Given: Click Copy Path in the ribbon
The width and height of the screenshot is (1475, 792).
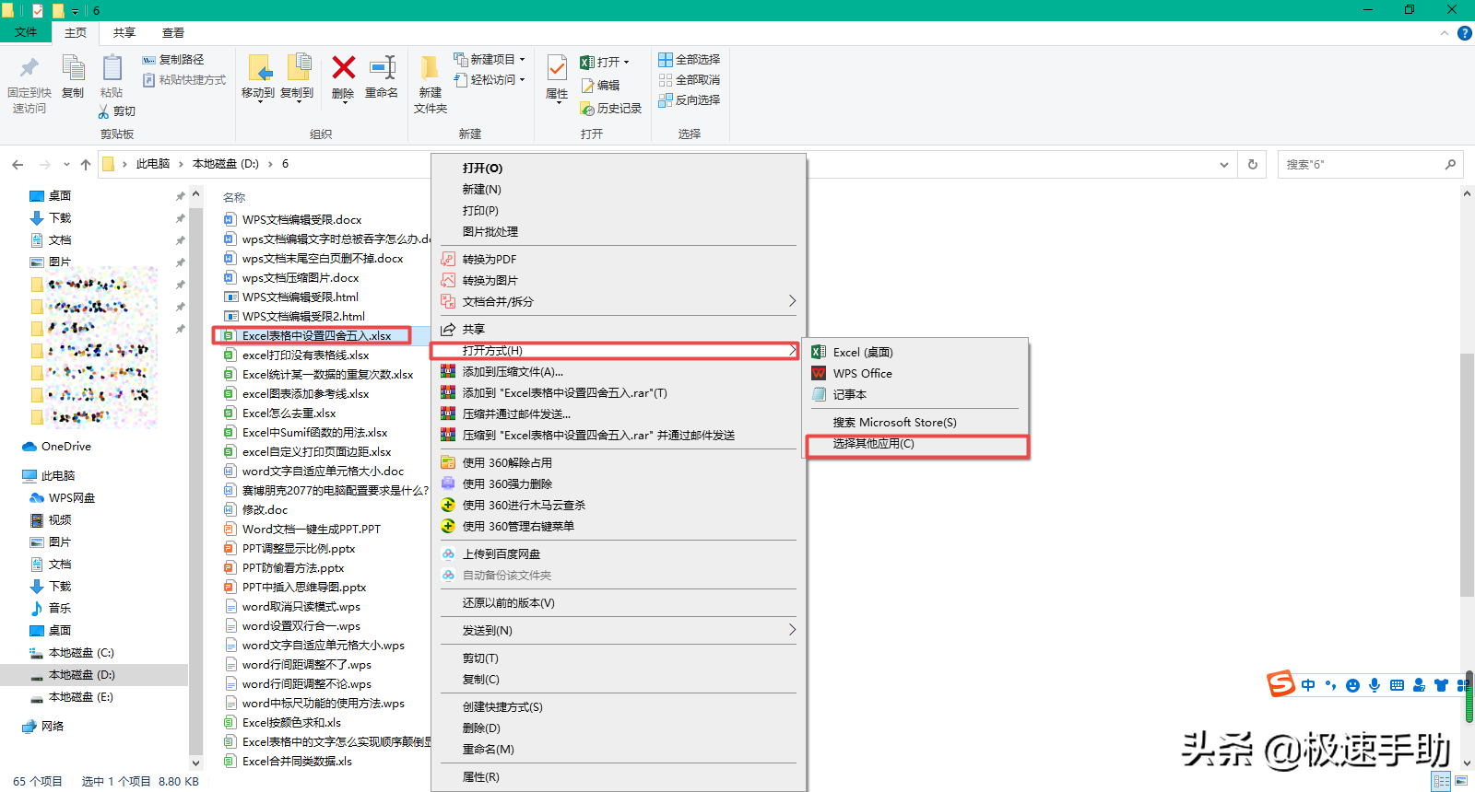Looking at the screenshot, I should (173, 60).
